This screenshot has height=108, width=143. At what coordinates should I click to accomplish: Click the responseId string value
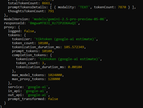(53, 23)
